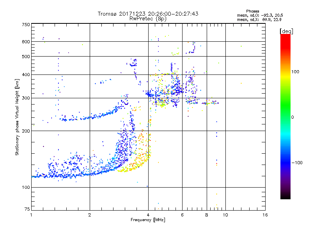Click the x-axis tick label '8'
312x234 pixels.
tap(207, 215)
